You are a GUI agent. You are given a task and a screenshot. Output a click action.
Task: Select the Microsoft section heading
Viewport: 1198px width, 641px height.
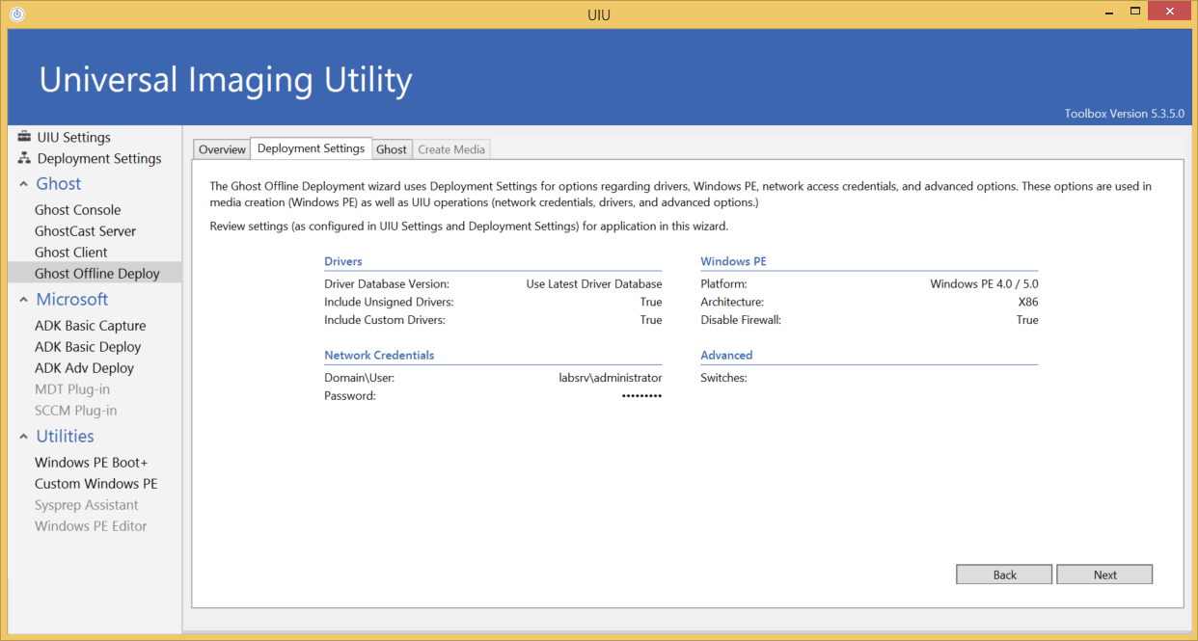coord(72,300)
